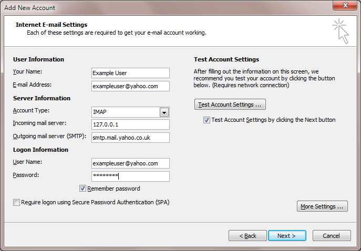The height and width of the screenshot is (251, 361).
Task: Uncheck Test Account Settings by clicking Next
Action: pos(207,120)
